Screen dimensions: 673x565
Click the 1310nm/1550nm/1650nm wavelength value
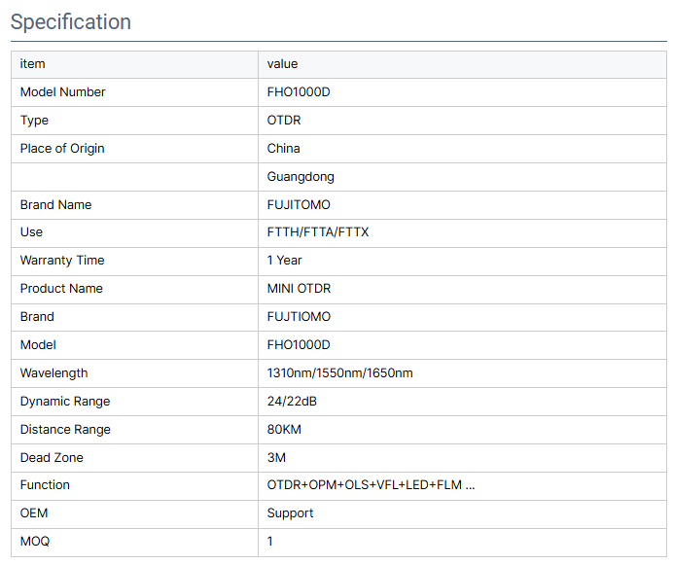(339, 372)
